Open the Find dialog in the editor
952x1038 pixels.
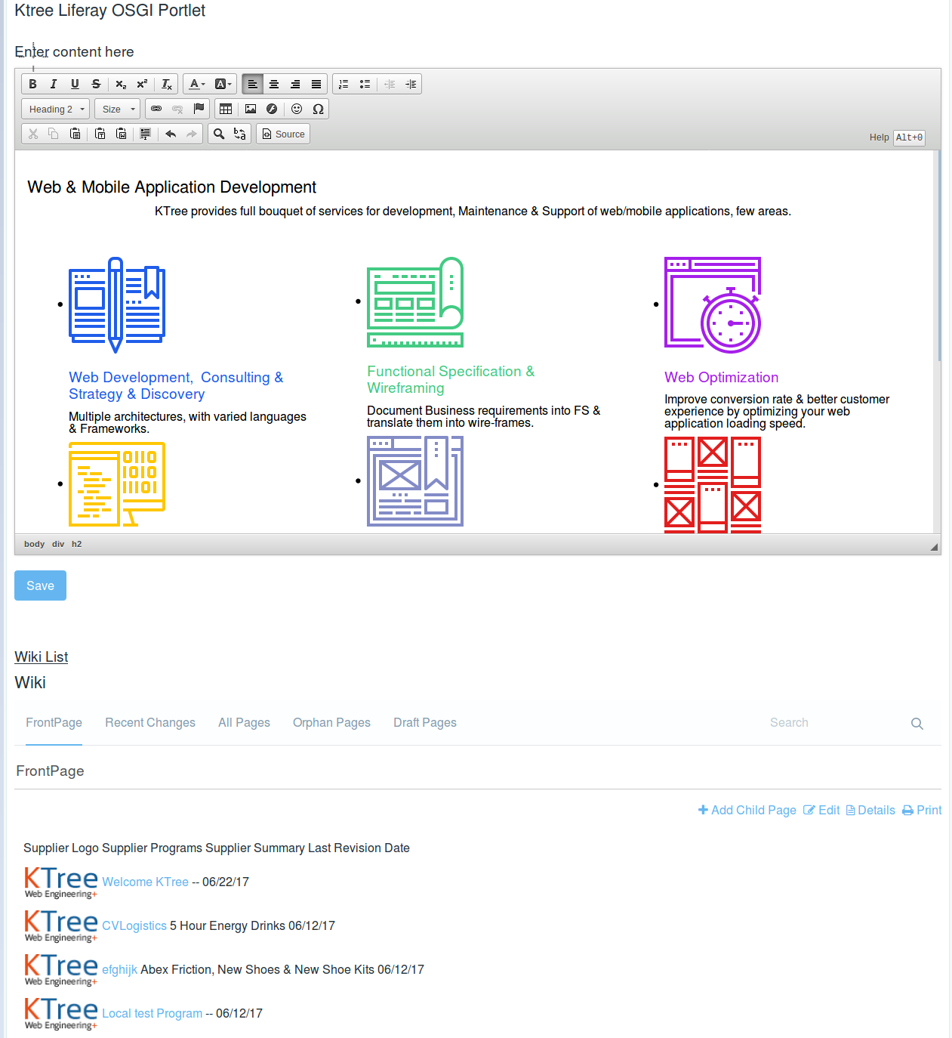218,134
